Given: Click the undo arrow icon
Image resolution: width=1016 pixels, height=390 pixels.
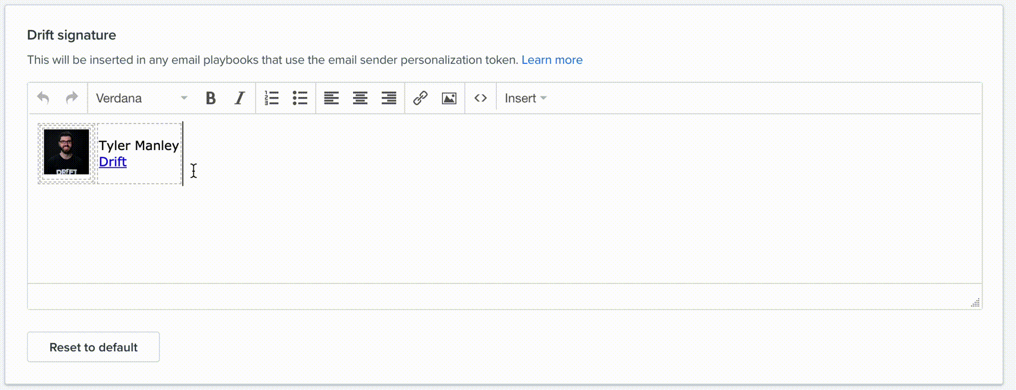Looking at the screenshot, I should click(x=43, y=98).
